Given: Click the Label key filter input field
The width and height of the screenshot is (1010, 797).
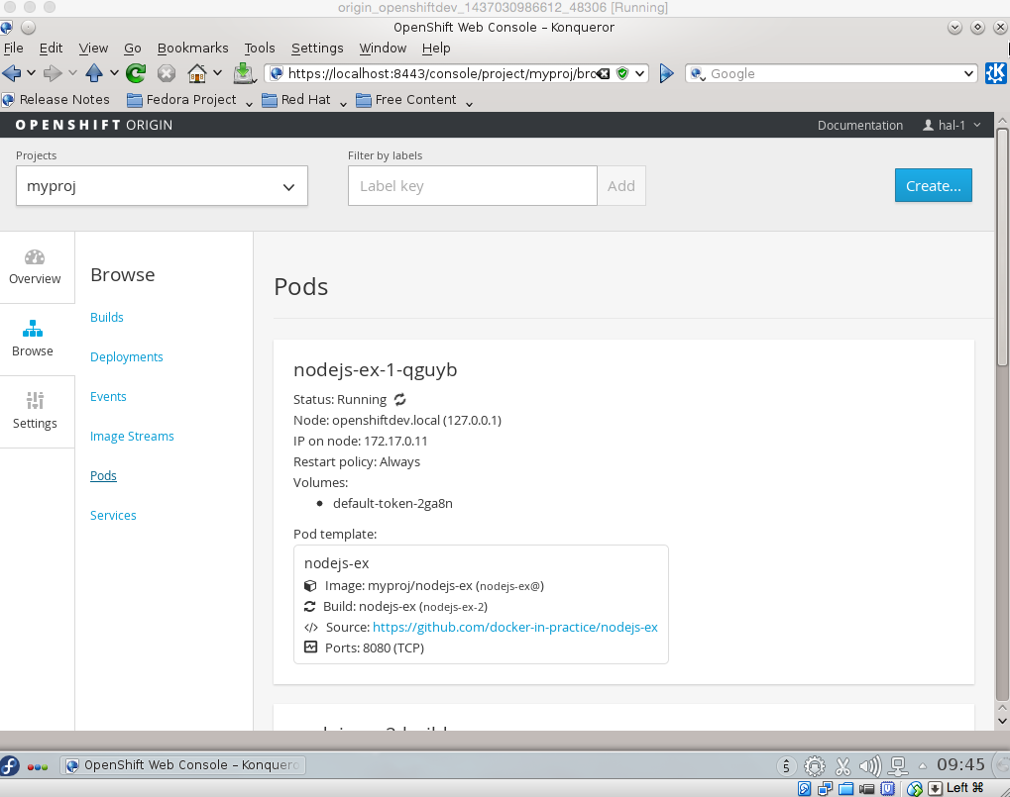Looking at the screenshot, I should coord(472,186).
